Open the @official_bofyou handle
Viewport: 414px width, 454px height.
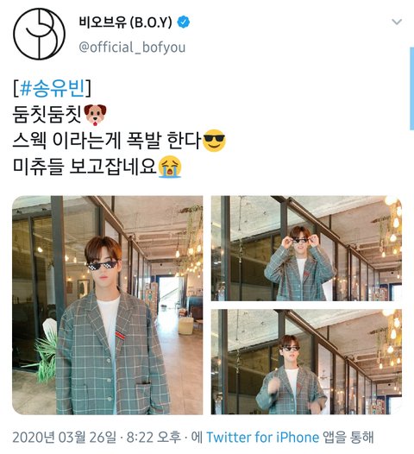[132, 47]
